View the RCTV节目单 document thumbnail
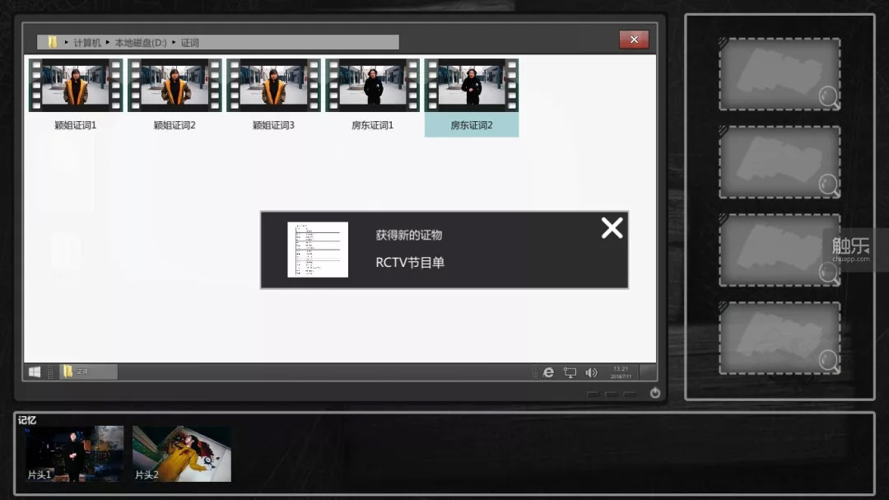Screen dimensions: 889x500 (x=318, y=250)
